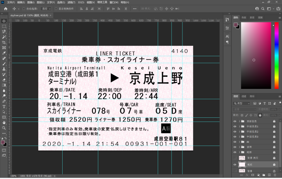Viewport: 282px width, 179px height.
Task: Enable the 自动选择 checkbox
Action: tap(24, 9)
